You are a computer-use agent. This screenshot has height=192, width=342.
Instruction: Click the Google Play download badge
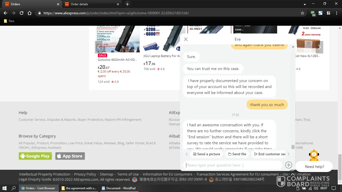point(35,156)
